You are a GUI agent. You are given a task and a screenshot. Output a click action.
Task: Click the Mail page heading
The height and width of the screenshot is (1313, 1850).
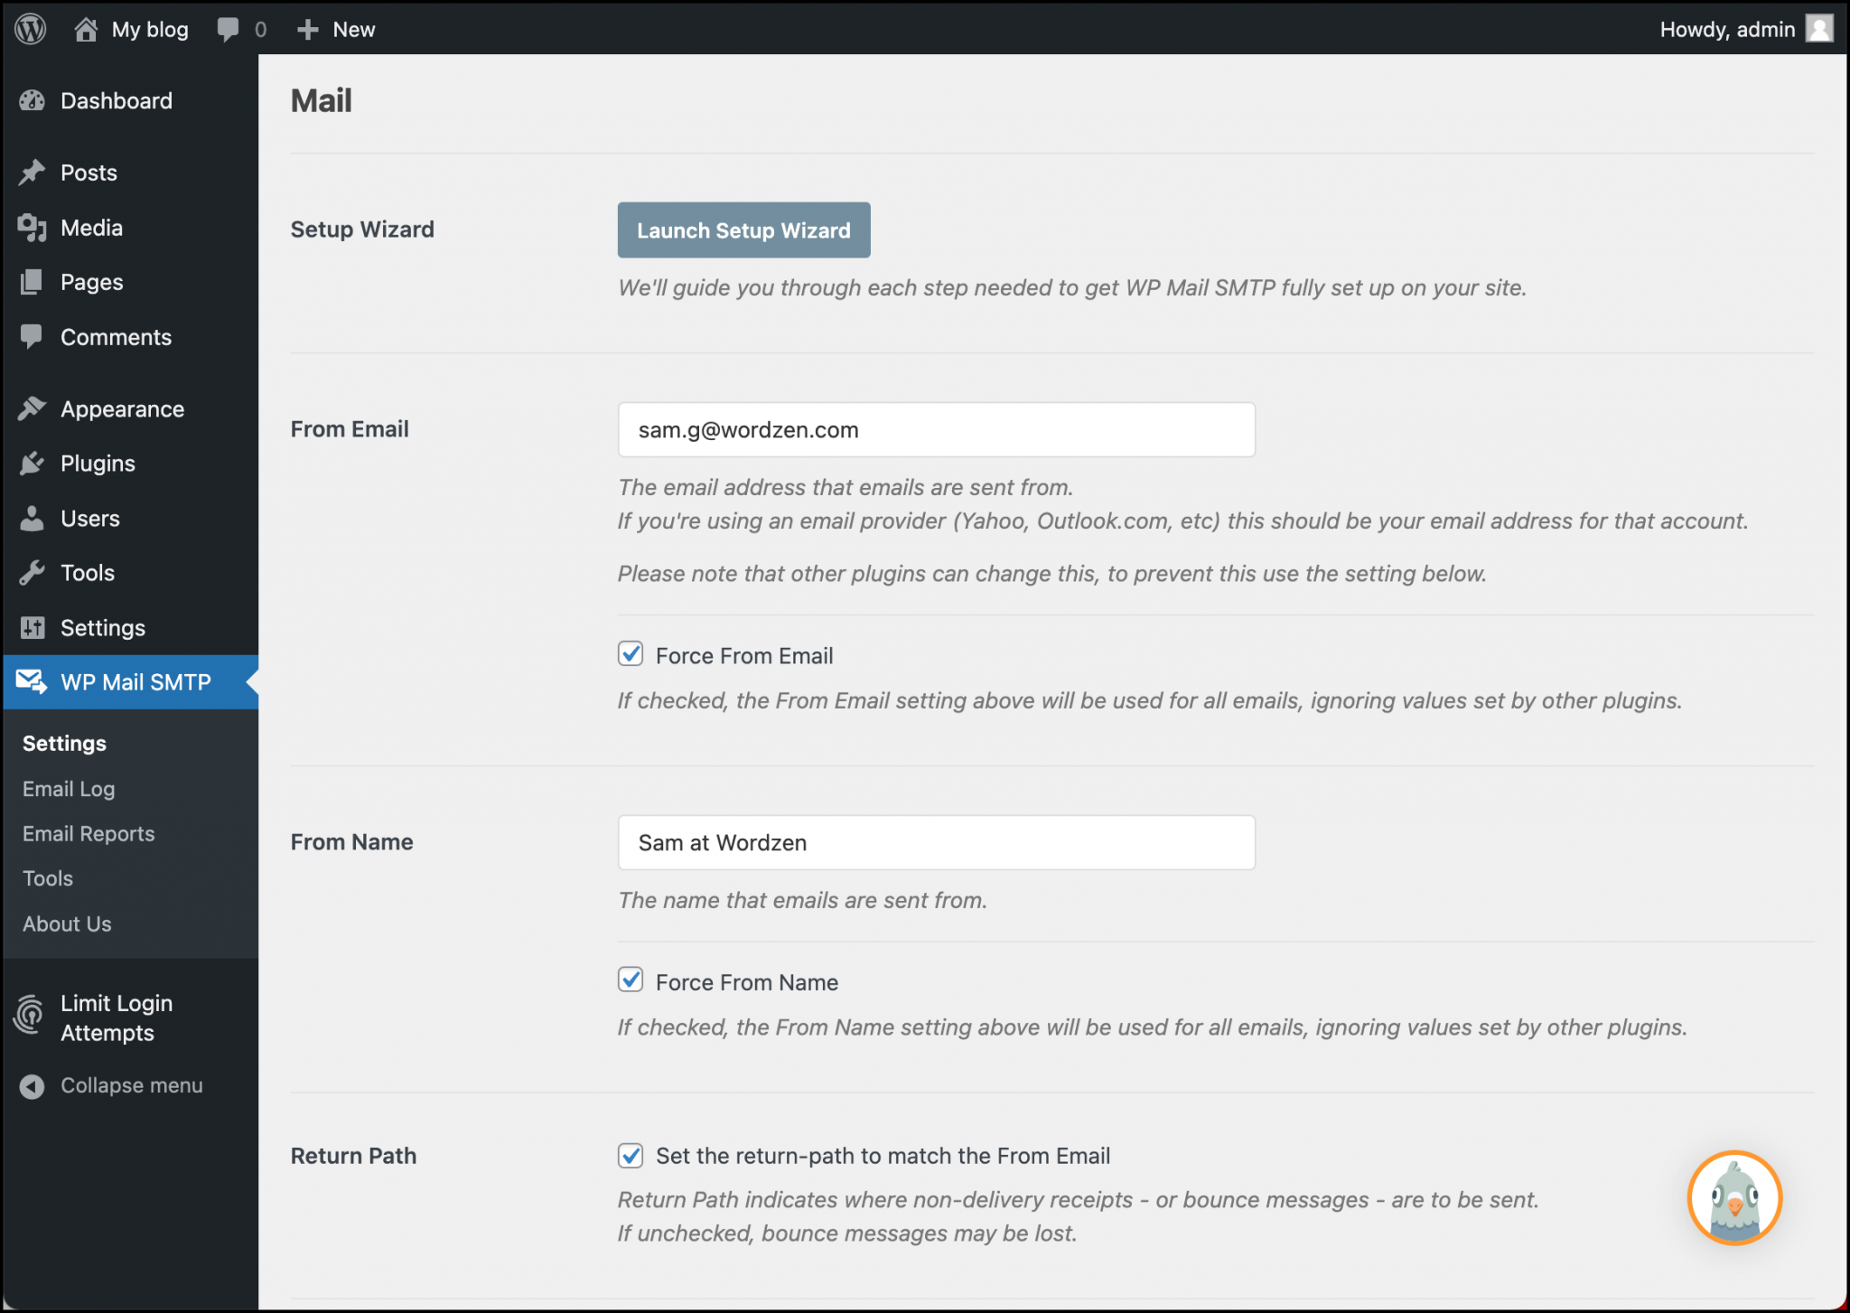point(321,100)
